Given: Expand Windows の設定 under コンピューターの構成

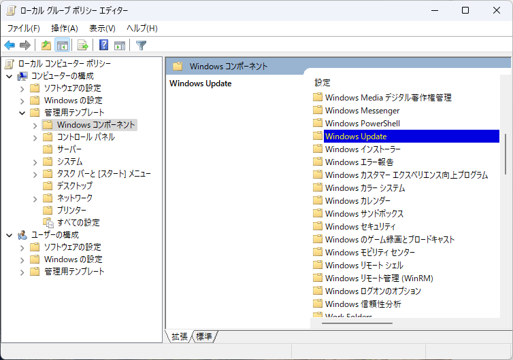Looking at the screenshot, I should (22, 101).
